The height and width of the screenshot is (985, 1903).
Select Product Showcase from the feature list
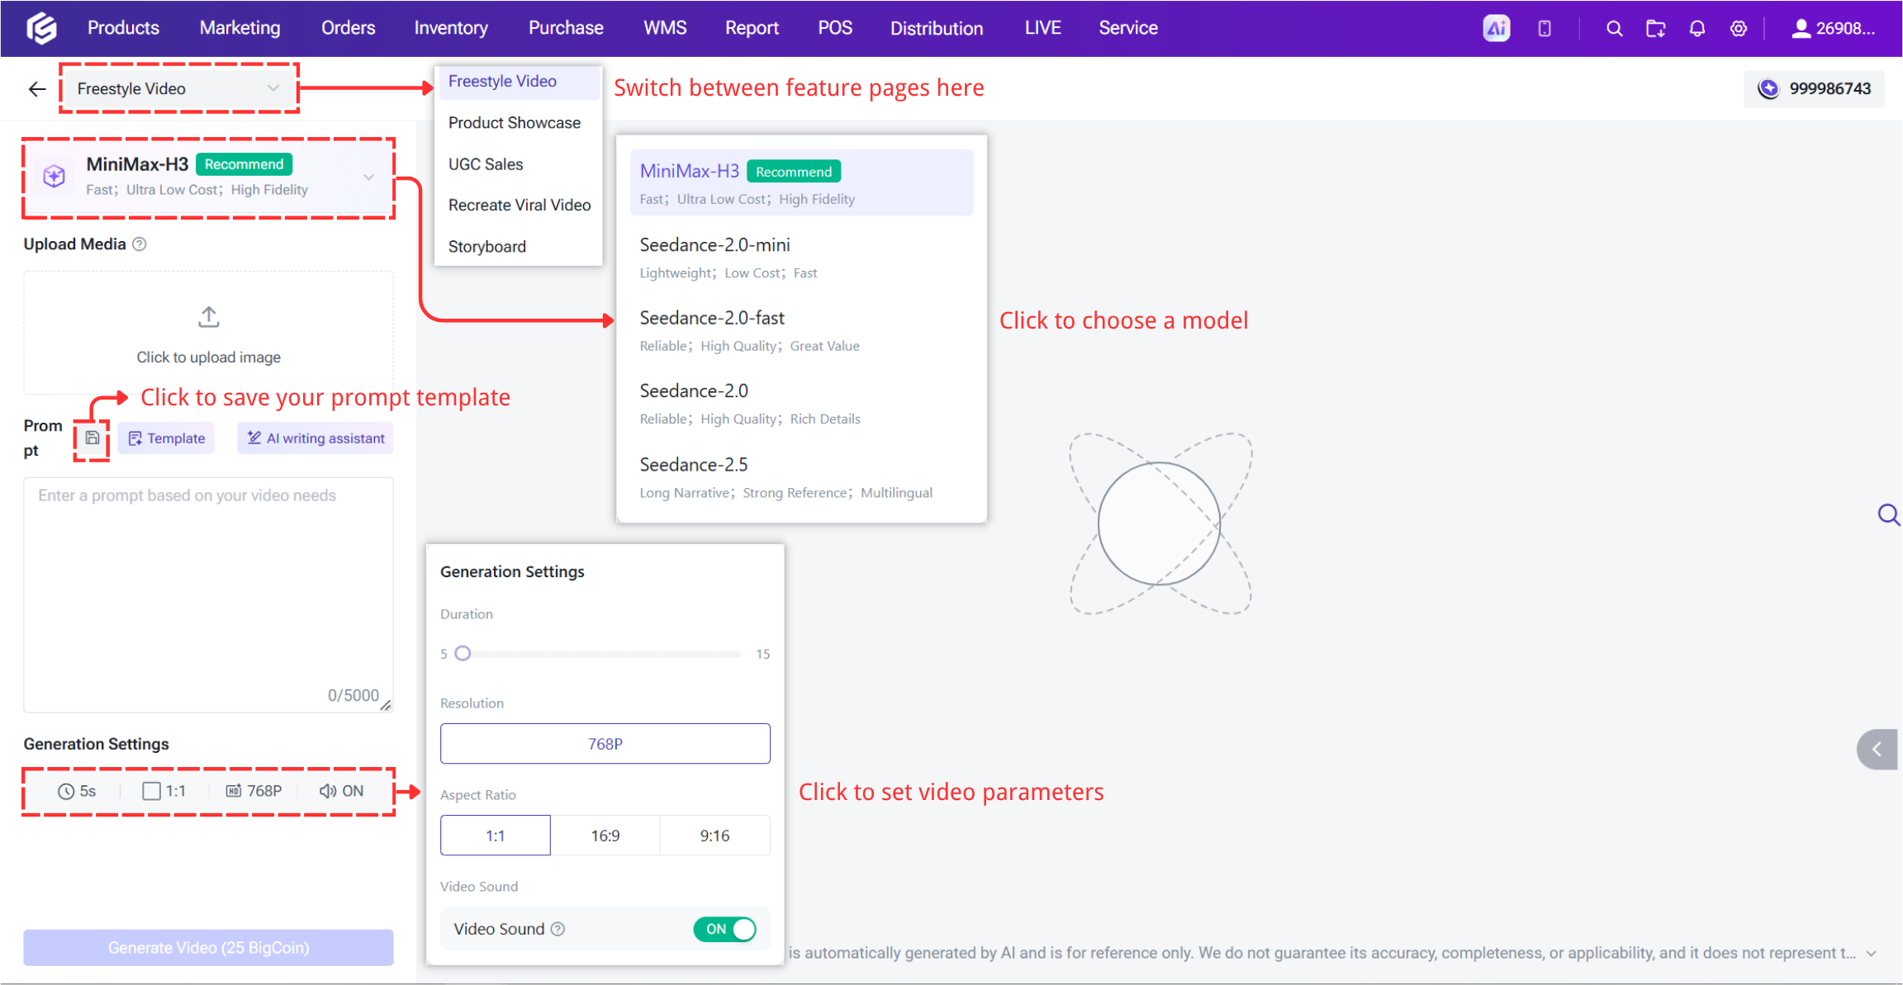[x=519, y=123]
